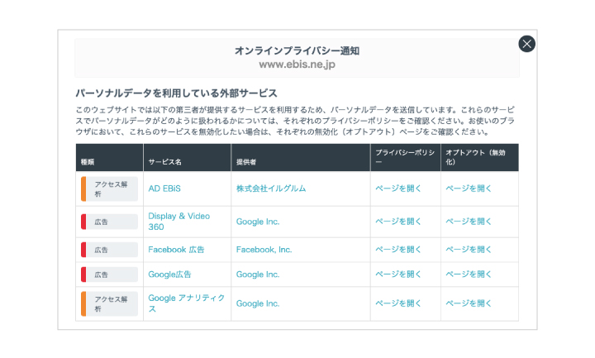Click the 広告 tag in Facebook 広告 row

point(111,250)
